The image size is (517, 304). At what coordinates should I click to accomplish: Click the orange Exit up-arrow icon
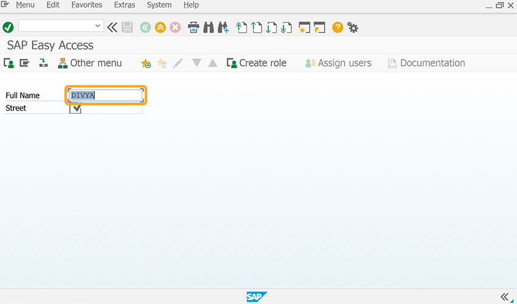[160, 27]
